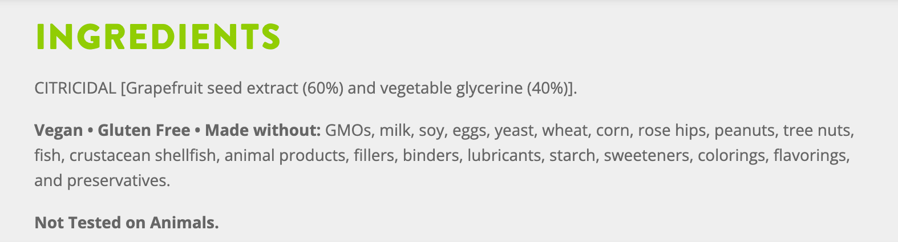
Task: Click the bold 'Vegan' label
Action: coord(58,131)
